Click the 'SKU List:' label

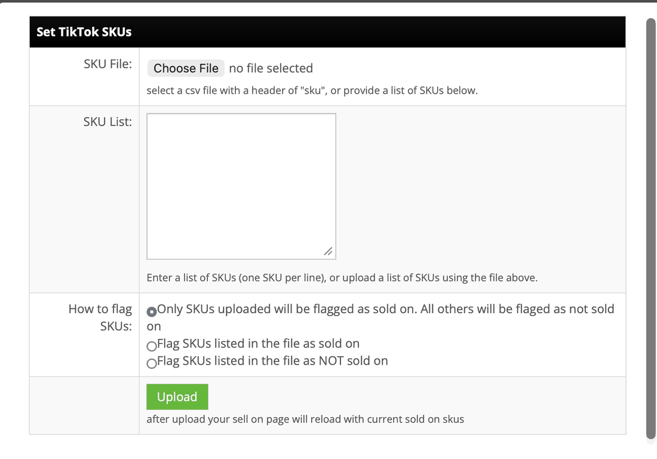pyautogui.click(x=108, y=121)
